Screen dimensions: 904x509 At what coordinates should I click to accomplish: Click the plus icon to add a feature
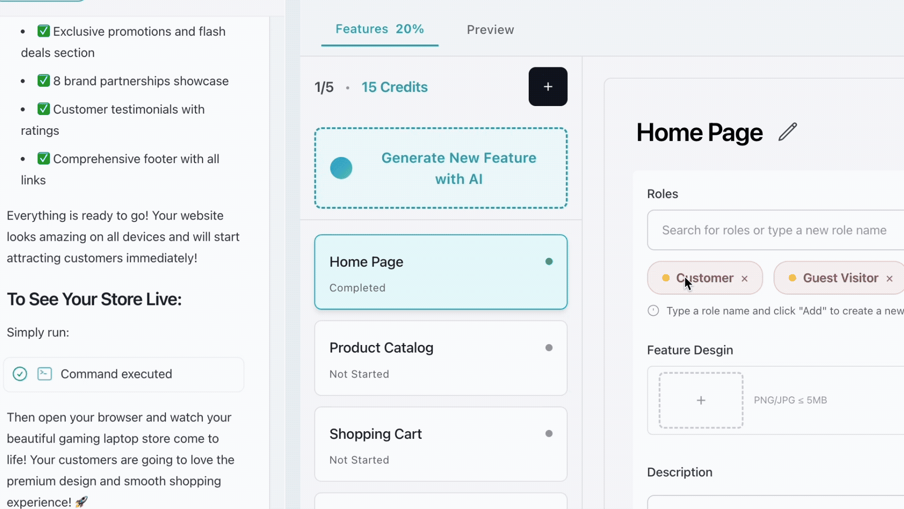[x=548, y=86]
